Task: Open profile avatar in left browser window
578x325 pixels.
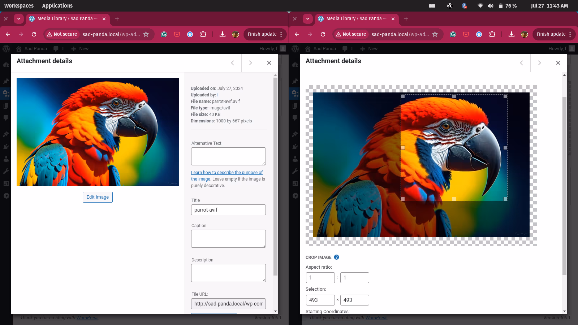Action: pyautogui.click(x=236, y=34)
